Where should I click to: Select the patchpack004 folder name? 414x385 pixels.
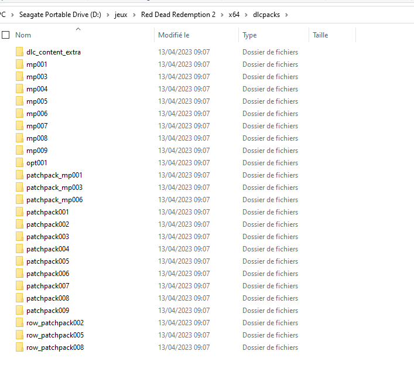48,249
